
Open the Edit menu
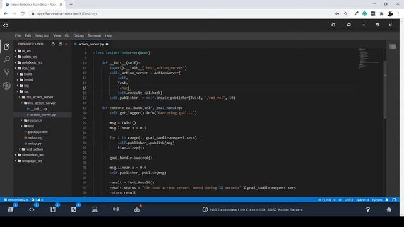pyautogui.click(x=28, y=35)
